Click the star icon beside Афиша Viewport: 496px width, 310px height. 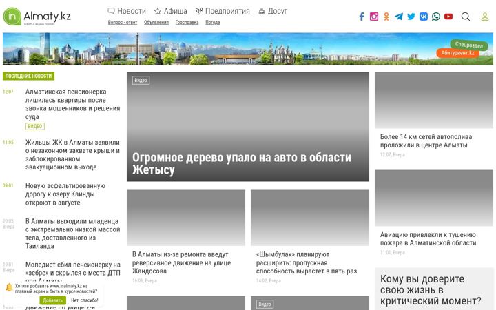pos(158,11)
